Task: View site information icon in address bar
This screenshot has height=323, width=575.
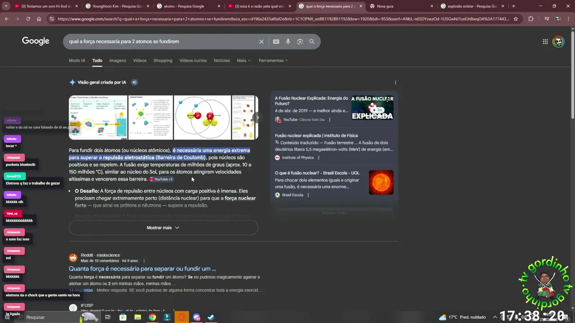Action: (52, 19)
